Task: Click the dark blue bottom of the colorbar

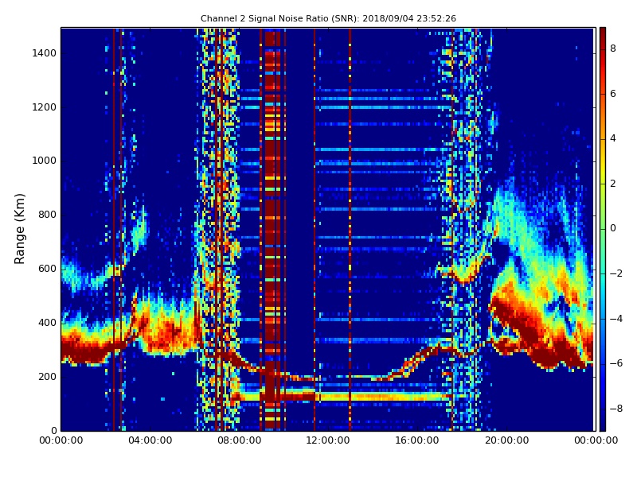Action: click(x=603, y=425)
